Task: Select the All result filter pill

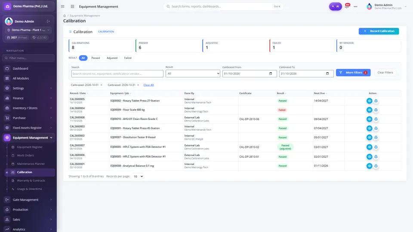Action: coord(83,58)
